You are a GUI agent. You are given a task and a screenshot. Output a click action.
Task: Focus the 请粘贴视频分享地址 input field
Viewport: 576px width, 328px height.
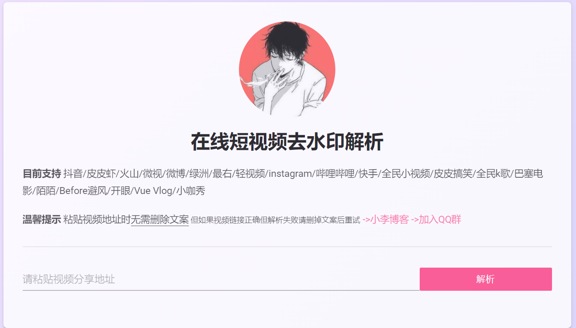click(x=221, y=279)
